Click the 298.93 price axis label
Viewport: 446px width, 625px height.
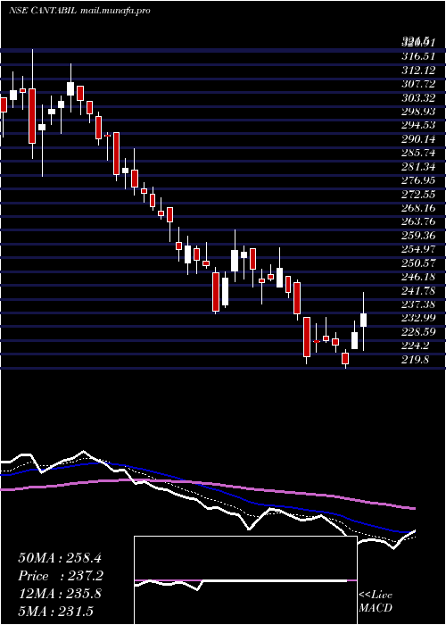point(418,112)
